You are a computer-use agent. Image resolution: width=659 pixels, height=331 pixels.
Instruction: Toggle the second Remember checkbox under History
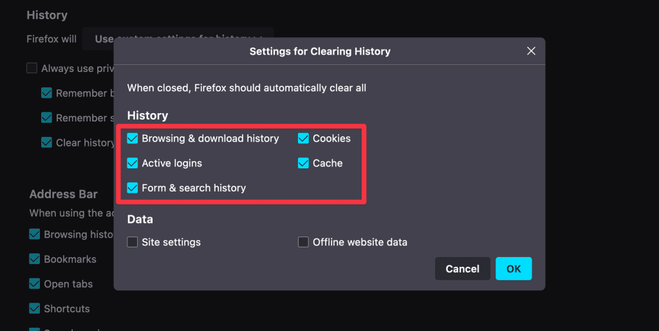click(46, 118)
